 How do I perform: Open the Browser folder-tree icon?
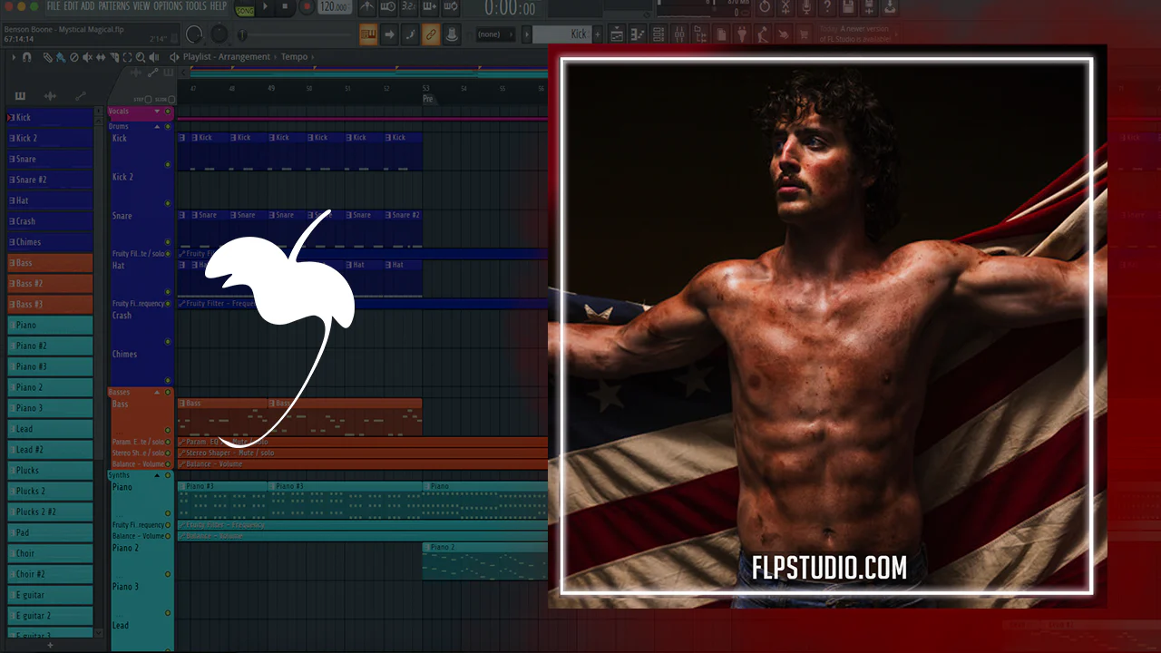(x=700, y=34)
